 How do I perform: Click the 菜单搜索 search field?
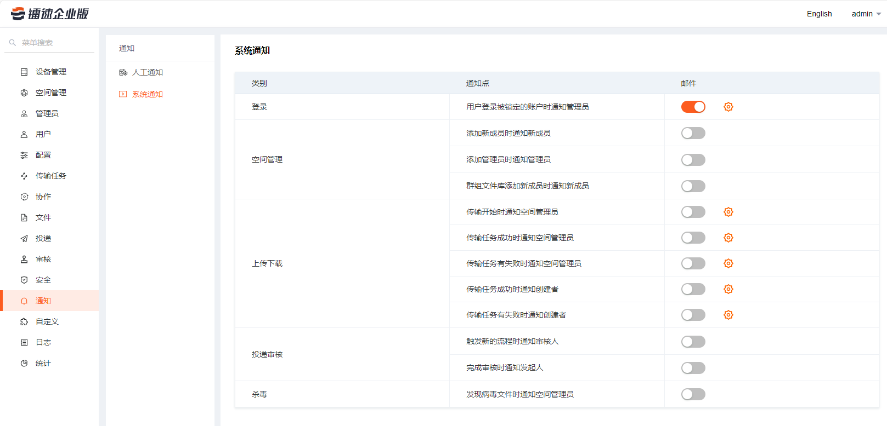pos(55,43)
